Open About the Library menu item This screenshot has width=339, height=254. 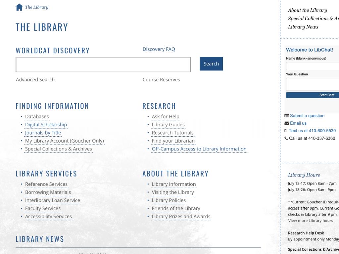click(307, 10)
